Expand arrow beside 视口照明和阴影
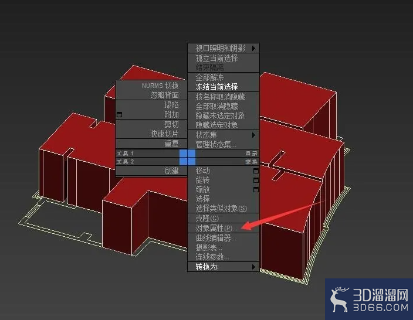Viewport: 413px width, 320px height. pyautogui.click(x=253, y=49)
